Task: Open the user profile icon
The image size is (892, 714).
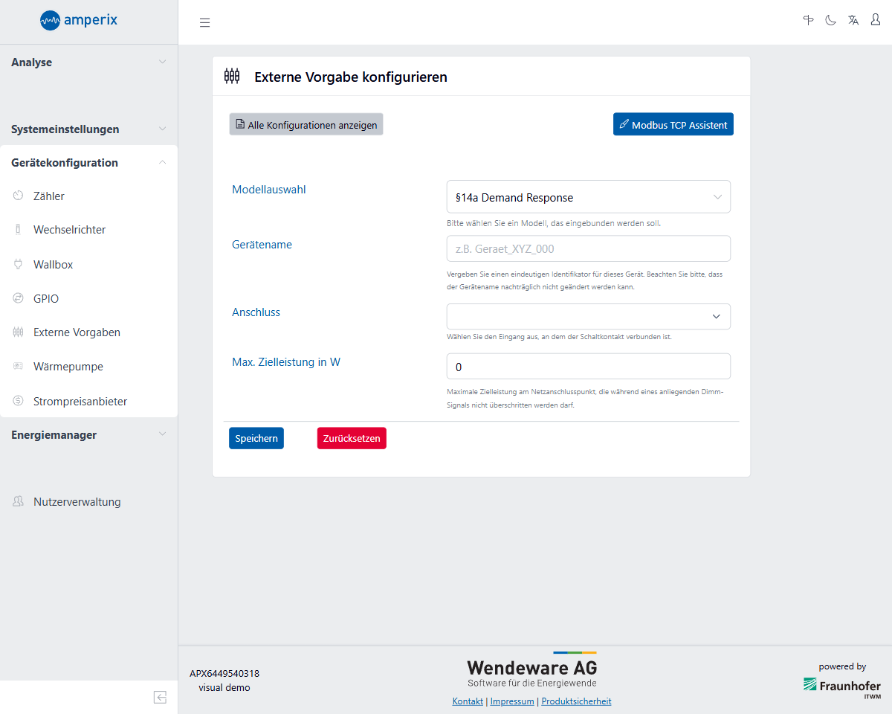Action: tap(876, 21)
